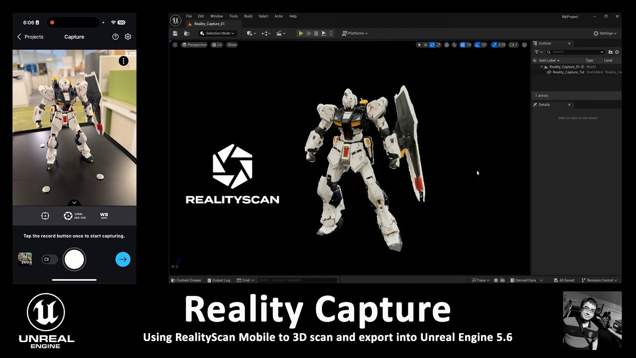The height and width of the screenshot is (358, 636).
Task: Go back to Projects in RealityScan app
Action: pyautogui.click(x=30, y=37)
